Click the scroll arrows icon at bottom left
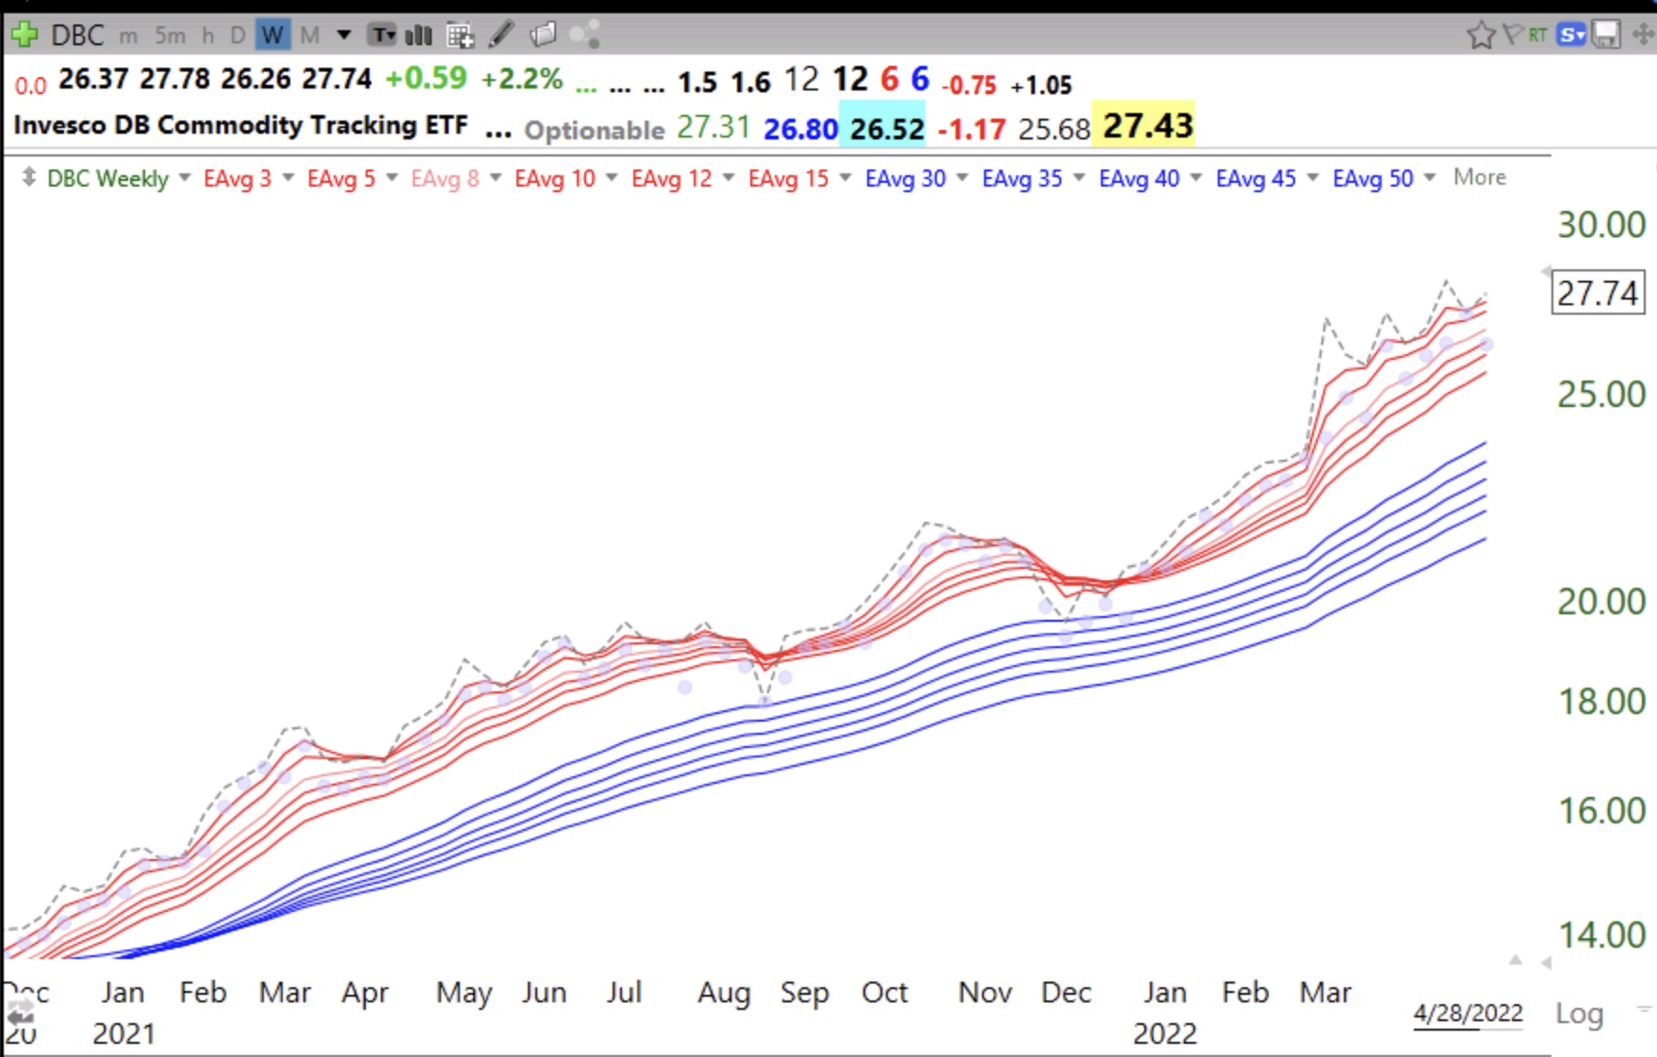This screenshot has height=1057, width=1657. click(x=20, y=1015)
